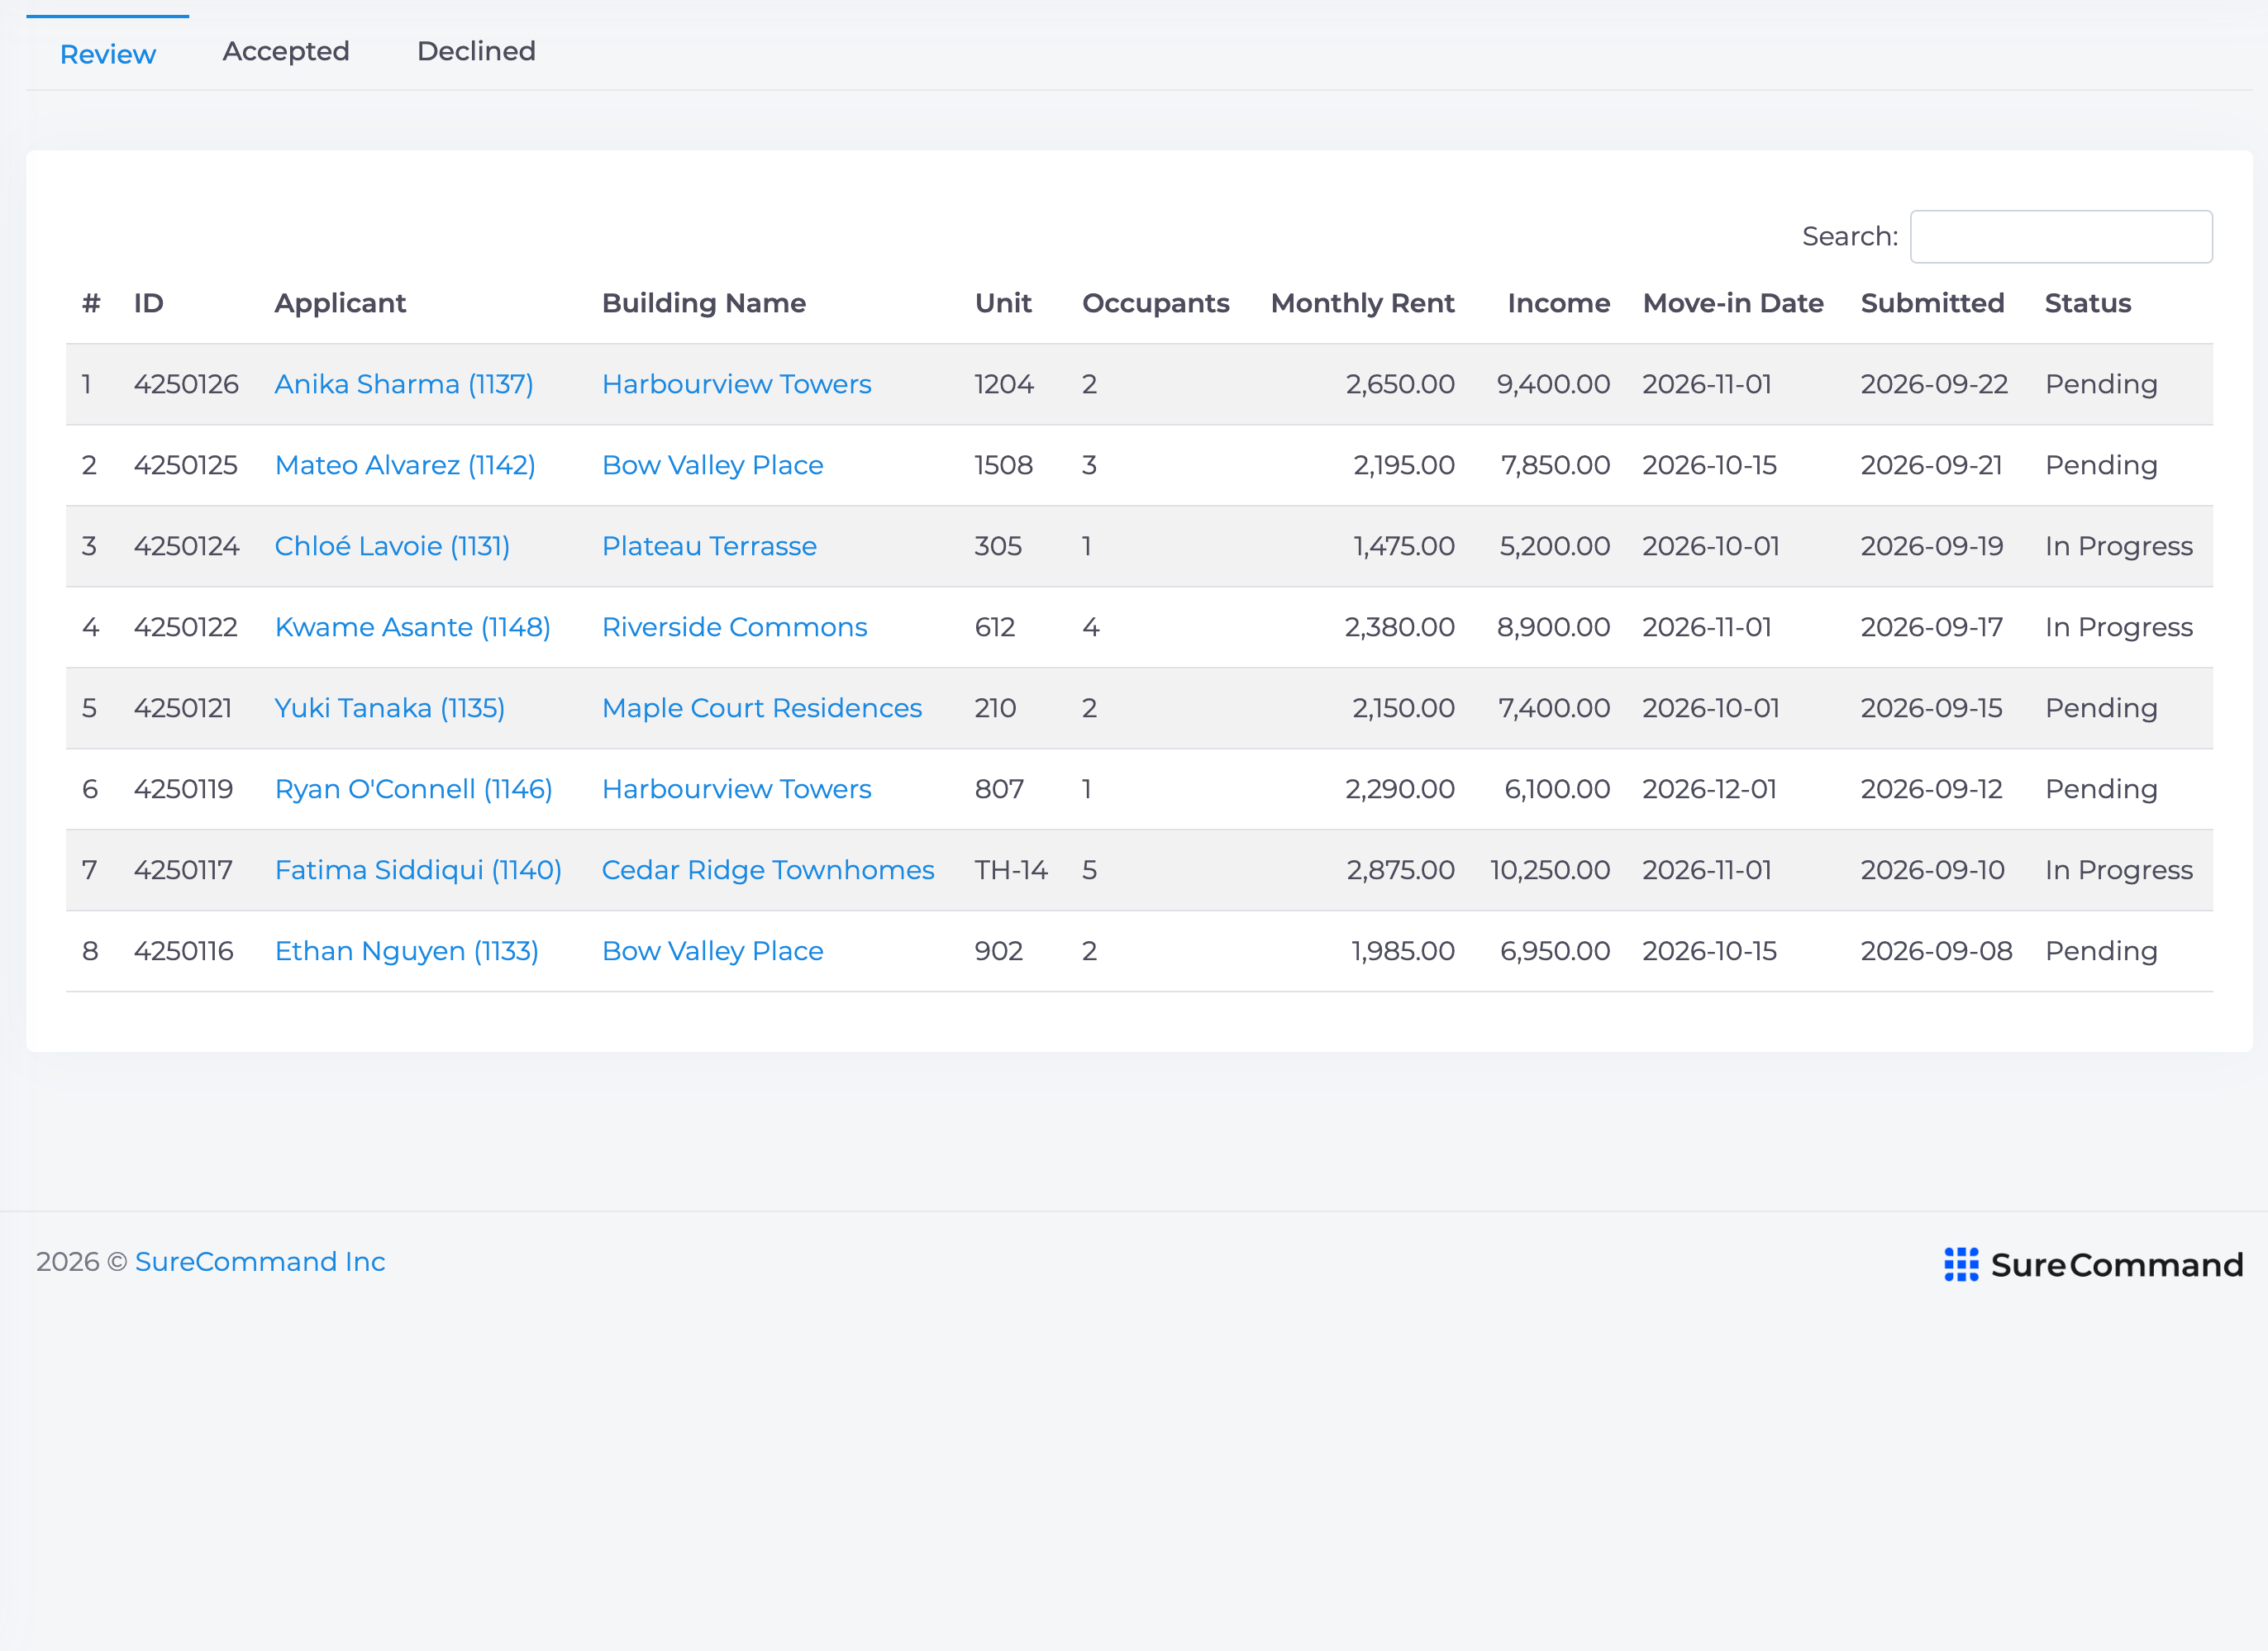Select application ID 4250122
This screenshot has width=2268, height=1651.
tap(185, 627)
